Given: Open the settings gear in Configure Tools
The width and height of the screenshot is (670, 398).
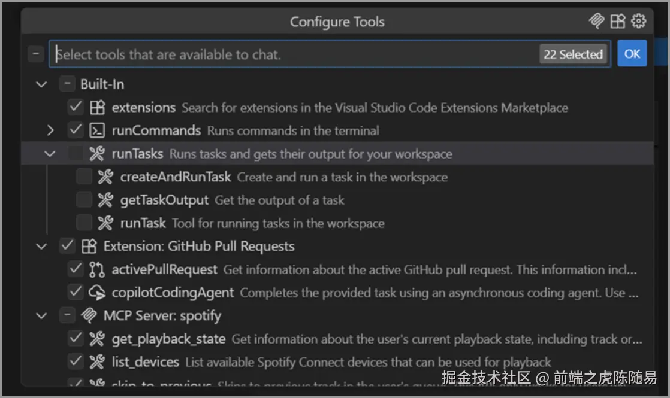Looking at the screenshot, I should pyautogui.click(x=639, y=21).
